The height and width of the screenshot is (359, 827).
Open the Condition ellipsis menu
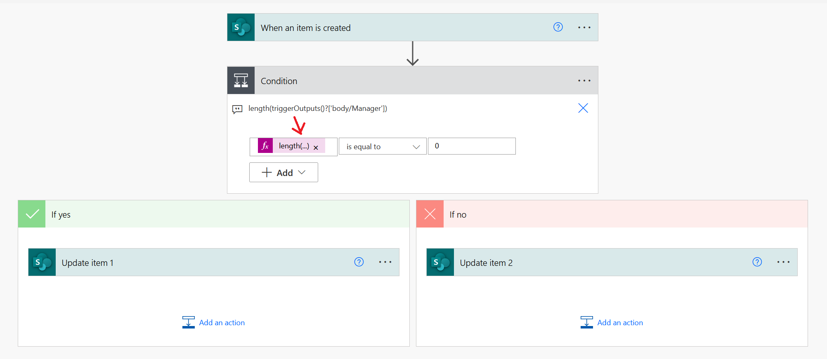pyautogui.click(x=584, y=80)
